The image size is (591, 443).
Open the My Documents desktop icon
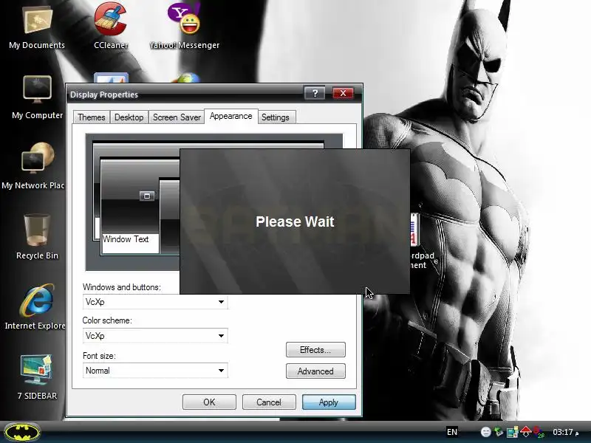point(37,27)
